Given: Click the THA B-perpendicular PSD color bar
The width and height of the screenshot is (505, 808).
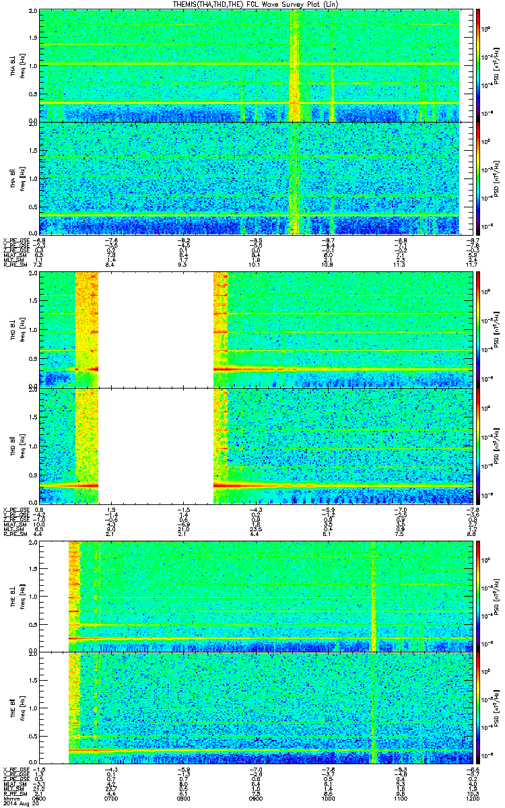Looking at the screenshot, I should click(478, 65).
